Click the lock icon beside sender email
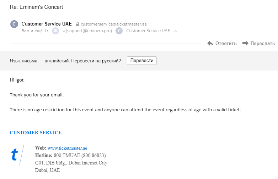Image resolution: width=278 pixels, height=179 pixels. (x=77, y=24)
